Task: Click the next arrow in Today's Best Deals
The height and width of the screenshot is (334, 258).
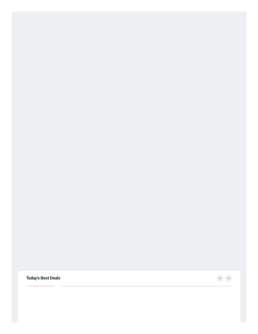Action: coord(229,278)
